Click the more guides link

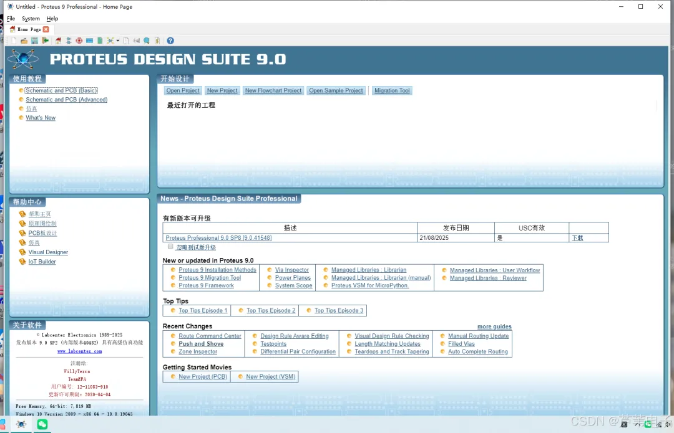tap(494, 326)
